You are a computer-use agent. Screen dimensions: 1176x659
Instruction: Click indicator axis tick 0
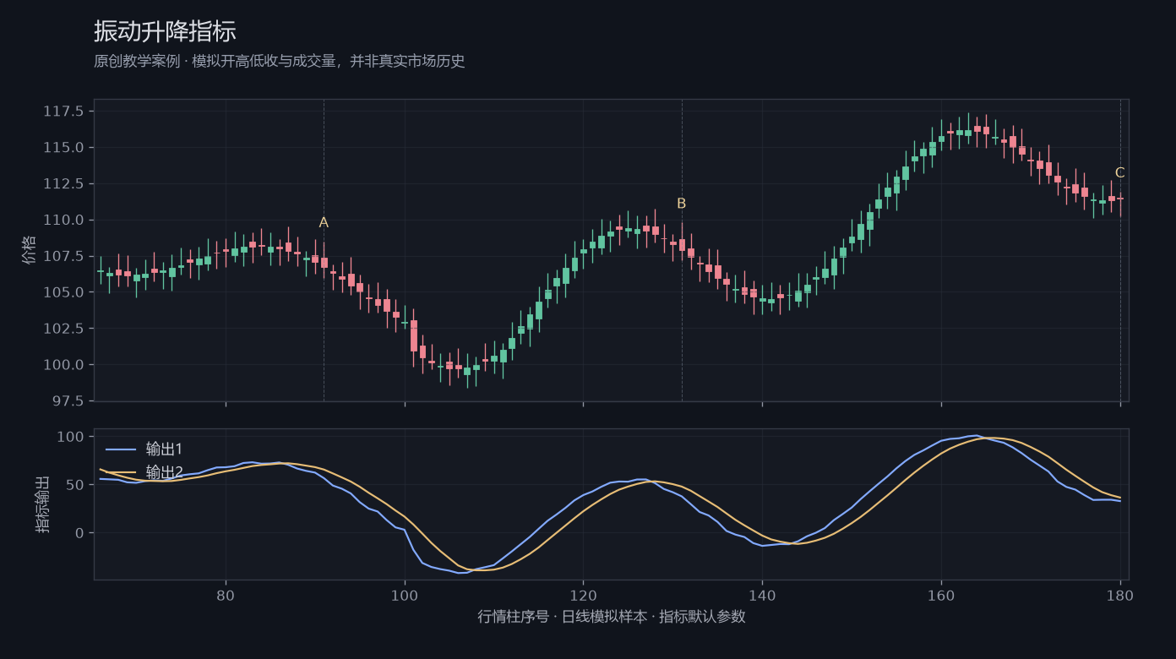pos(79,533)
